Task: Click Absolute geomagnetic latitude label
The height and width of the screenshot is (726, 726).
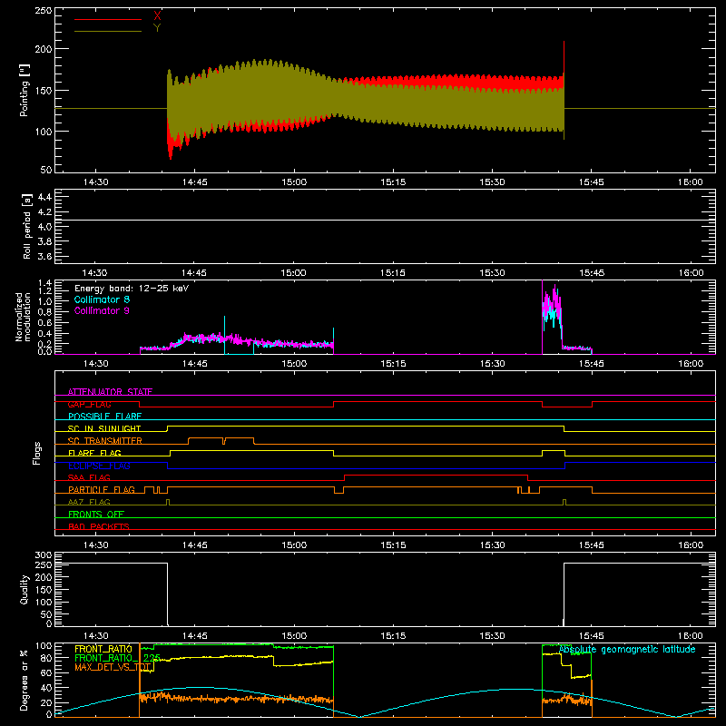Action: [x=627, y=650]
